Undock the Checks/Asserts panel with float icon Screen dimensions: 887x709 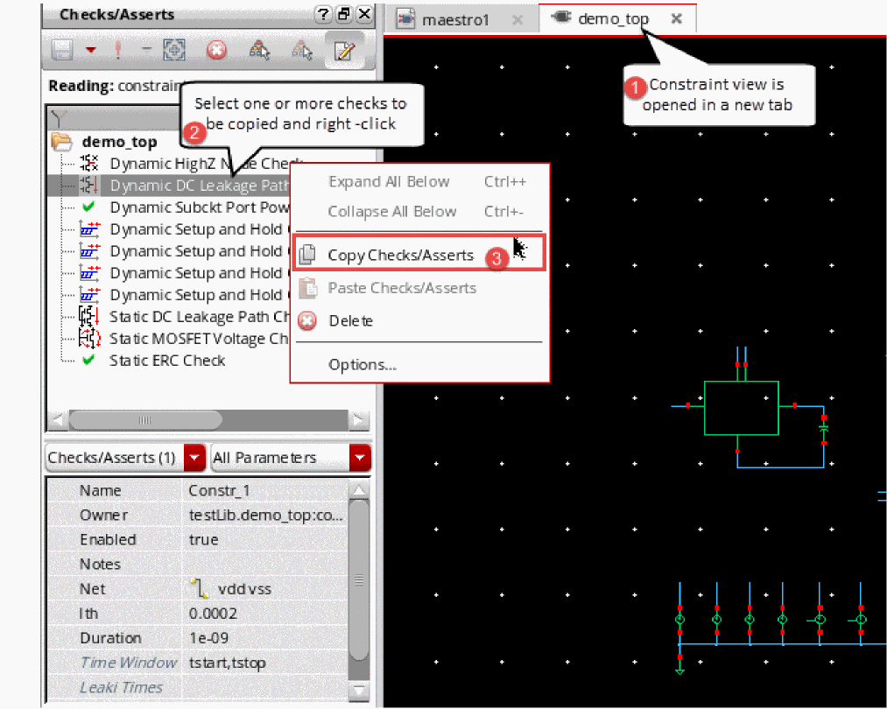[x=344, y=15]
